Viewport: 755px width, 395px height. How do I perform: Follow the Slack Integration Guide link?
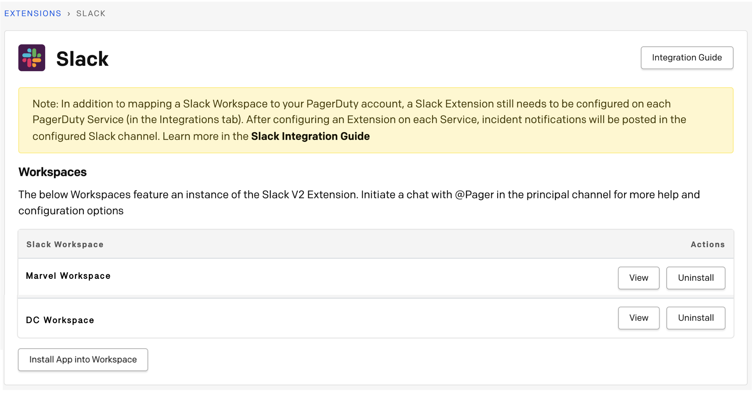[310, 136]
